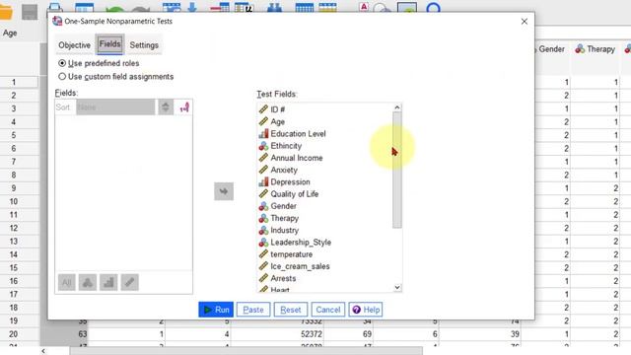Click the Gender column header in data editor
The height and width of the screenshot is (355, 631).
click(551, 49)
